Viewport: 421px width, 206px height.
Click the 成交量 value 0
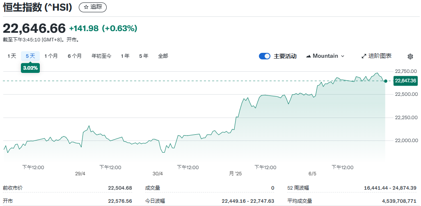[273, 188]
